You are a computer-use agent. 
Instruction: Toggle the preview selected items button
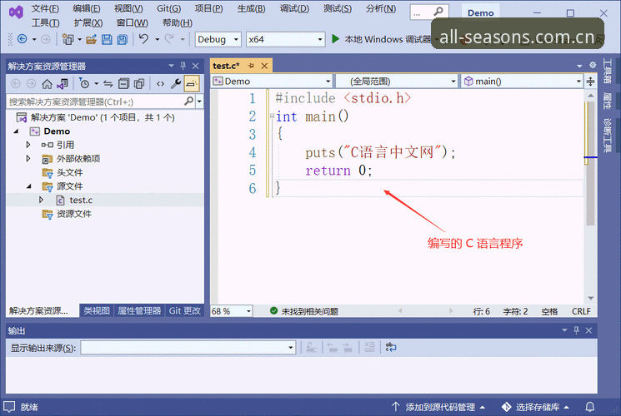coord(191,83)
